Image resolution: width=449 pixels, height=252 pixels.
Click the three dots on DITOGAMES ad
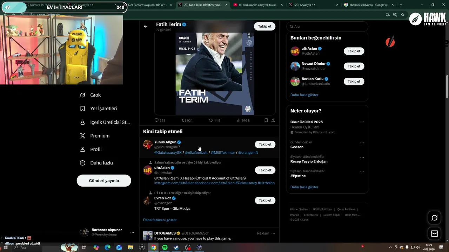pyautogui.click(x=273, y=233)
